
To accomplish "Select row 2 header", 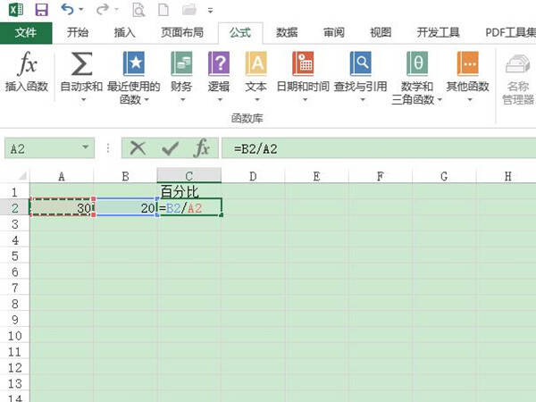I will [14, 207].
